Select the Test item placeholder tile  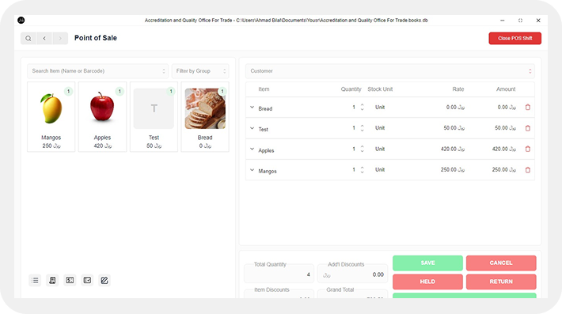(154, 108)
